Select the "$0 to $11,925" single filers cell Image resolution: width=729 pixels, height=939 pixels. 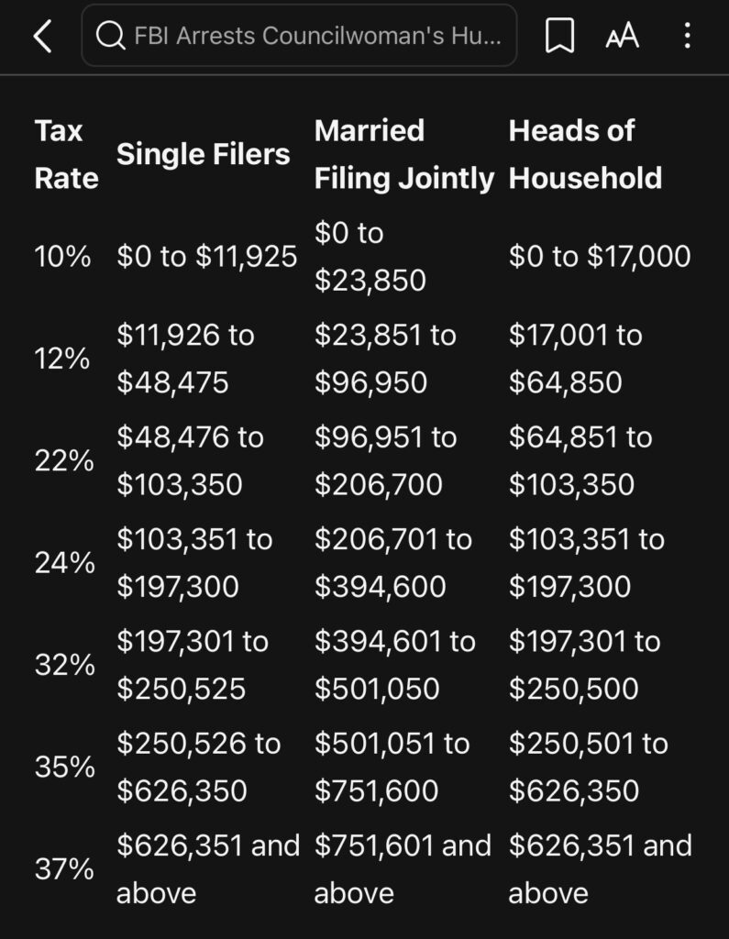[206, 257]
